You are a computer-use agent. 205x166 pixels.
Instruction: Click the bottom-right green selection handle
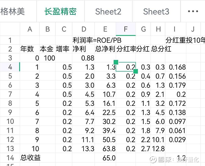coord(136,71)
